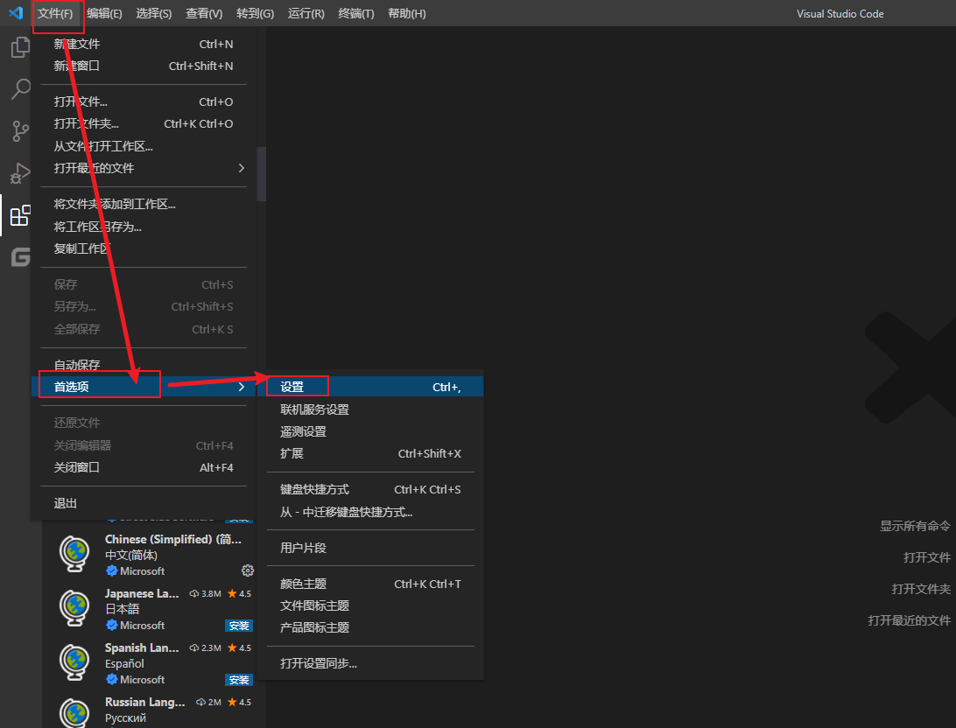Expand 打开最近的文件 submenu arrow
The height and width of the screenshot is (728, 956).
242,168
